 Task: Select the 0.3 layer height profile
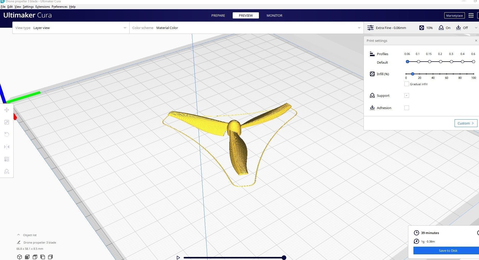[451, 62]
